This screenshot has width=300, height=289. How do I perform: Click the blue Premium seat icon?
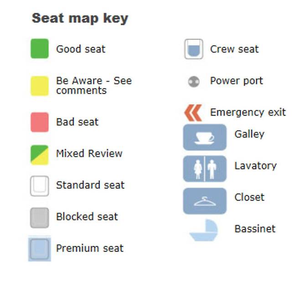[x=40, y=249]
